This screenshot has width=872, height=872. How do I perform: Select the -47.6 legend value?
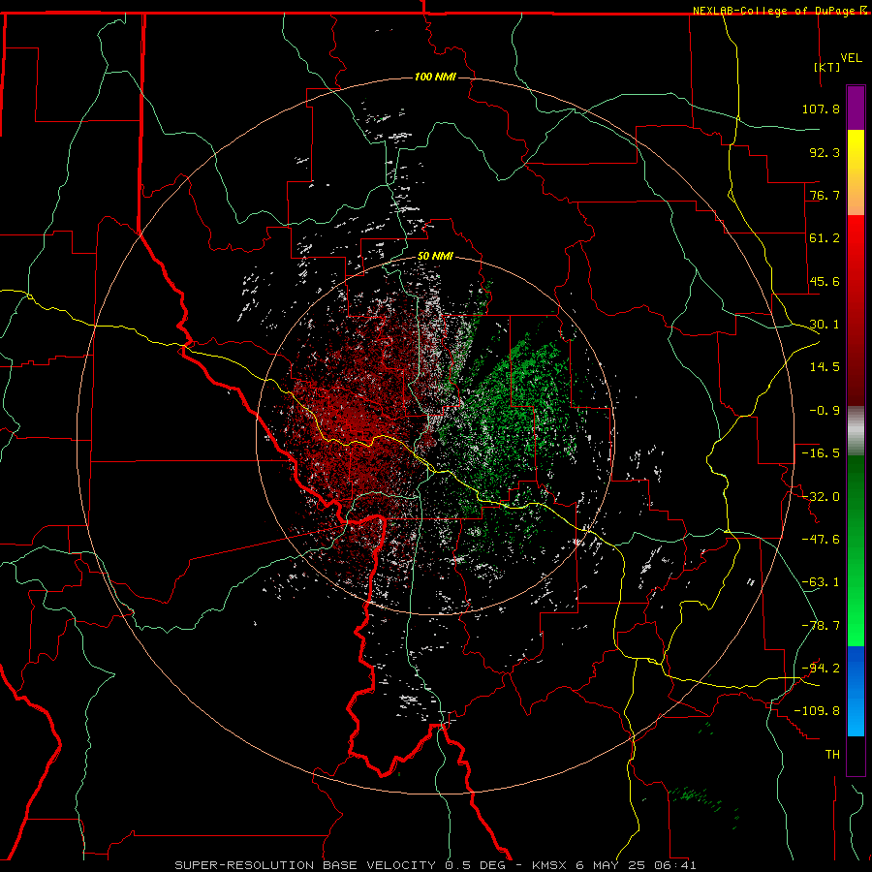[821, 540]
